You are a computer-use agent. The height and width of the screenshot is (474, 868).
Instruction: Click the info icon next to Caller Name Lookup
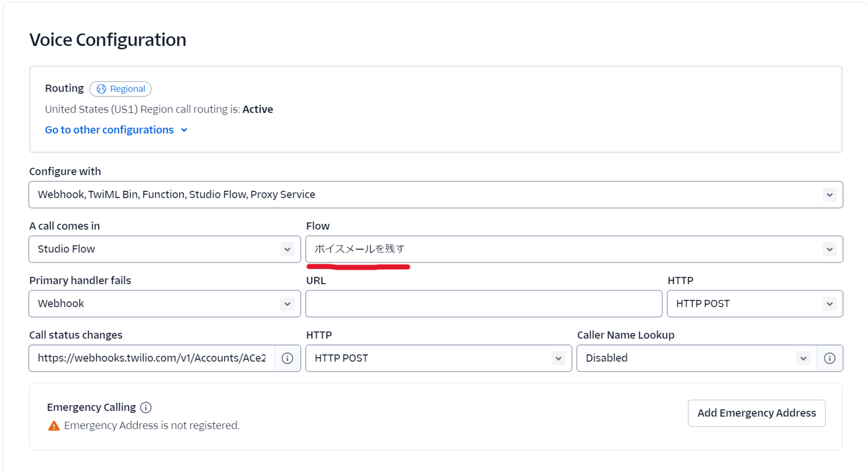829,358
